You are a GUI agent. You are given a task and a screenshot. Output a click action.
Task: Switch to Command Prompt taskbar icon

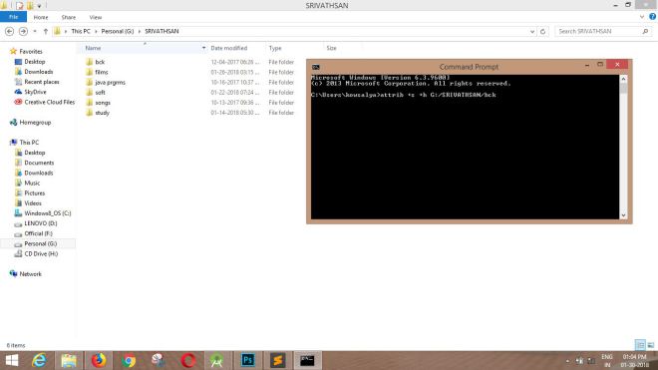pos(307,360)
